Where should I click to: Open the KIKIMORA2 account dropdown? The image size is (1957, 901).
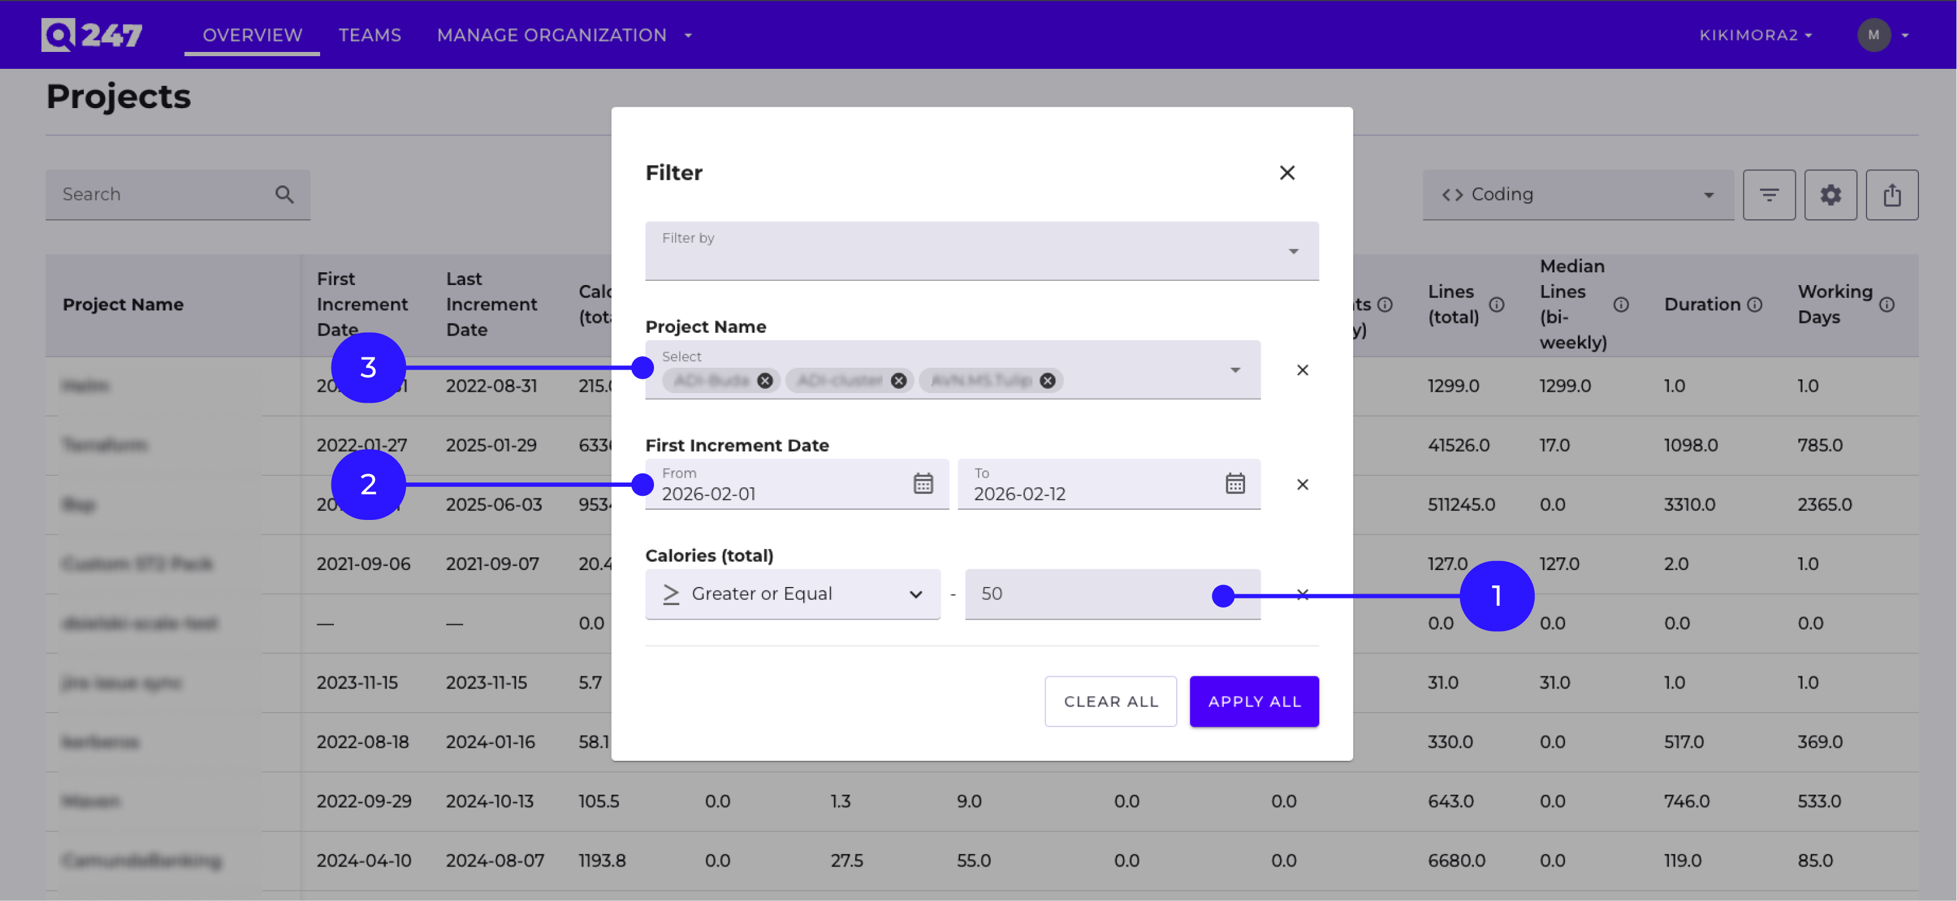(1756, 35)
